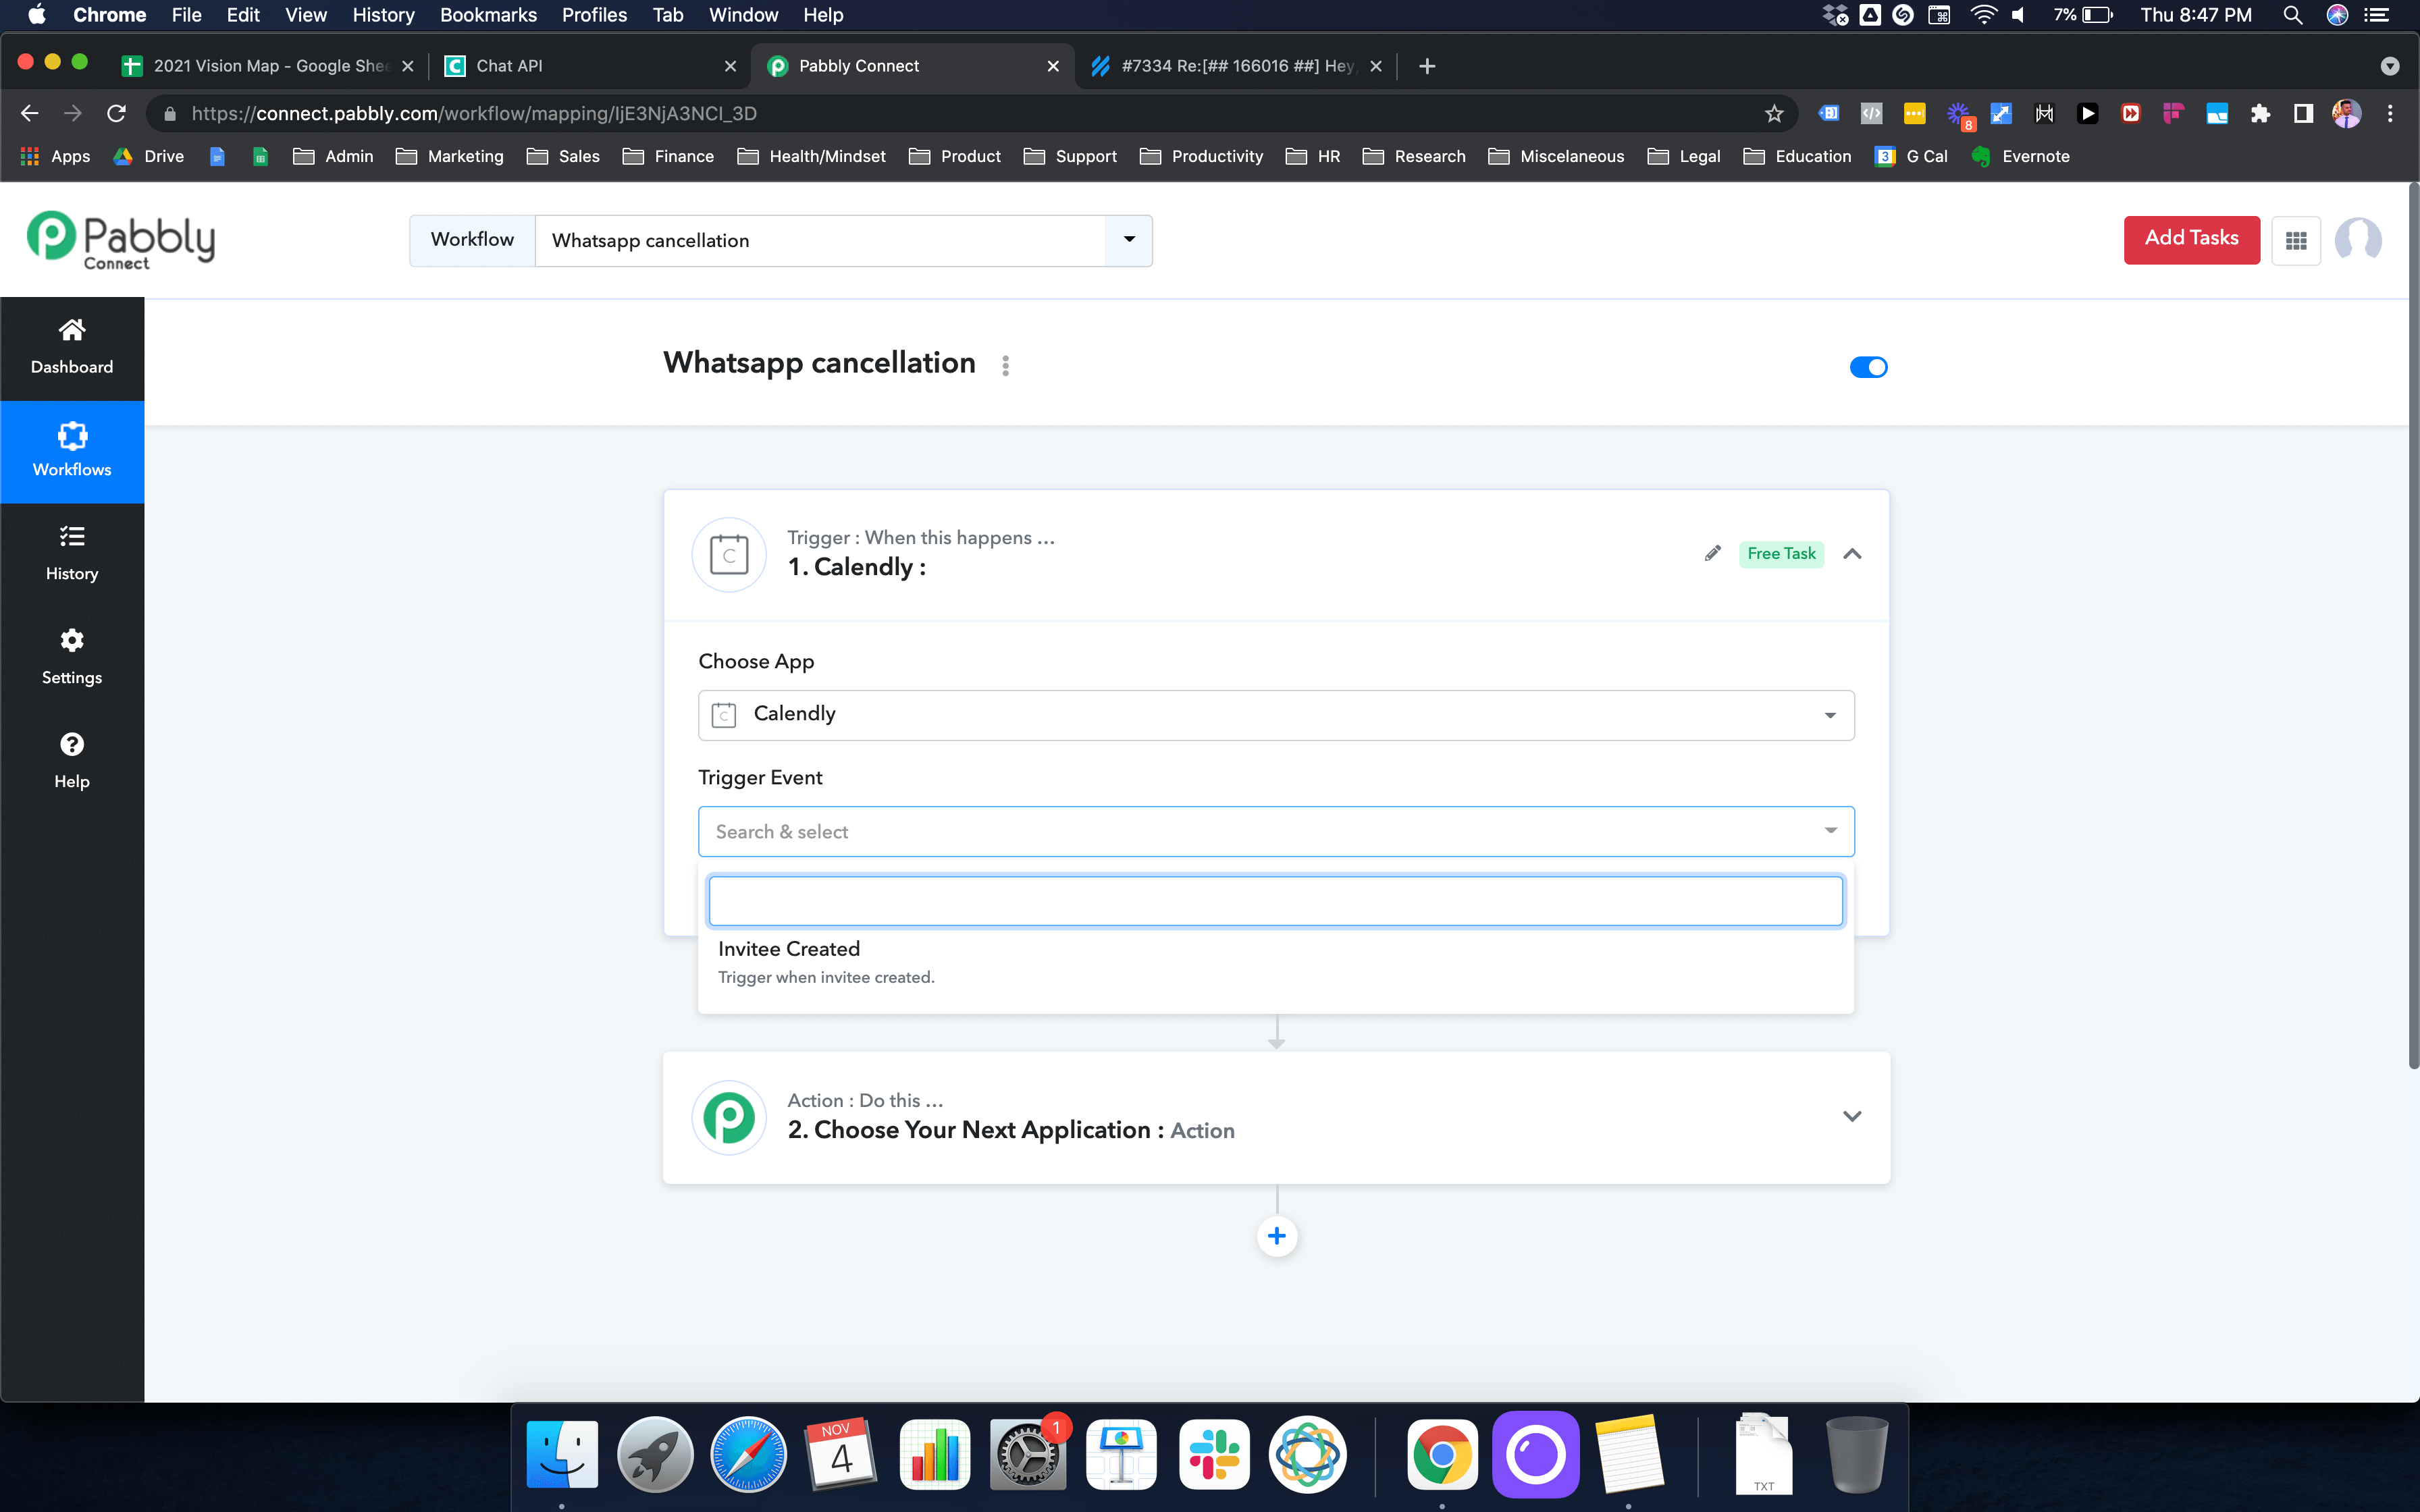
Task: Open Finder from the dock
Action: click(x=562, y=1454)
